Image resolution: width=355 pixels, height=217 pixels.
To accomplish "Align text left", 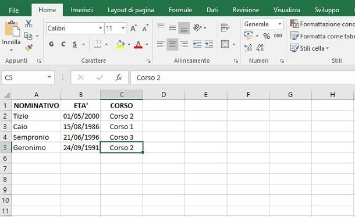I will [x=161, y=44].
